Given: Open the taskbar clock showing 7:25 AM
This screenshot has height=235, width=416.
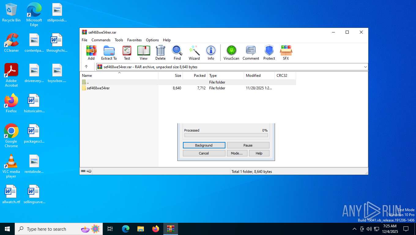Looking at the screenshot, I should click(390, 229).
